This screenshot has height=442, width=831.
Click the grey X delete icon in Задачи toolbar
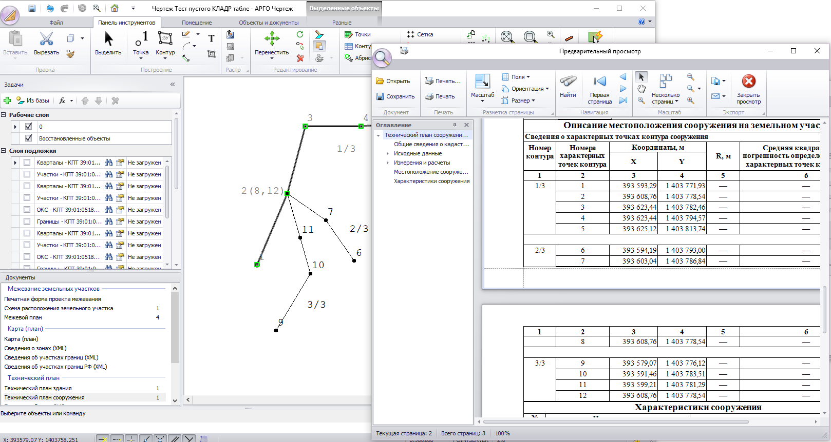point(115,101)
